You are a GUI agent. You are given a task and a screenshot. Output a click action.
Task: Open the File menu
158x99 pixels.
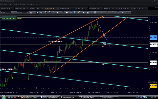pyautogui.click(x=1, y=4)
